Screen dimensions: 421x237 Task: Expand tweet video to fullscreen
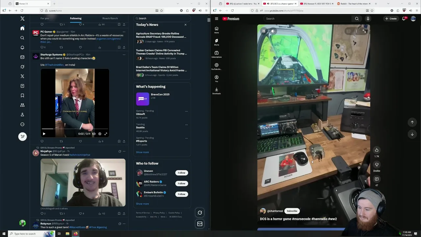pyautogui.click(x=106, y=134)
